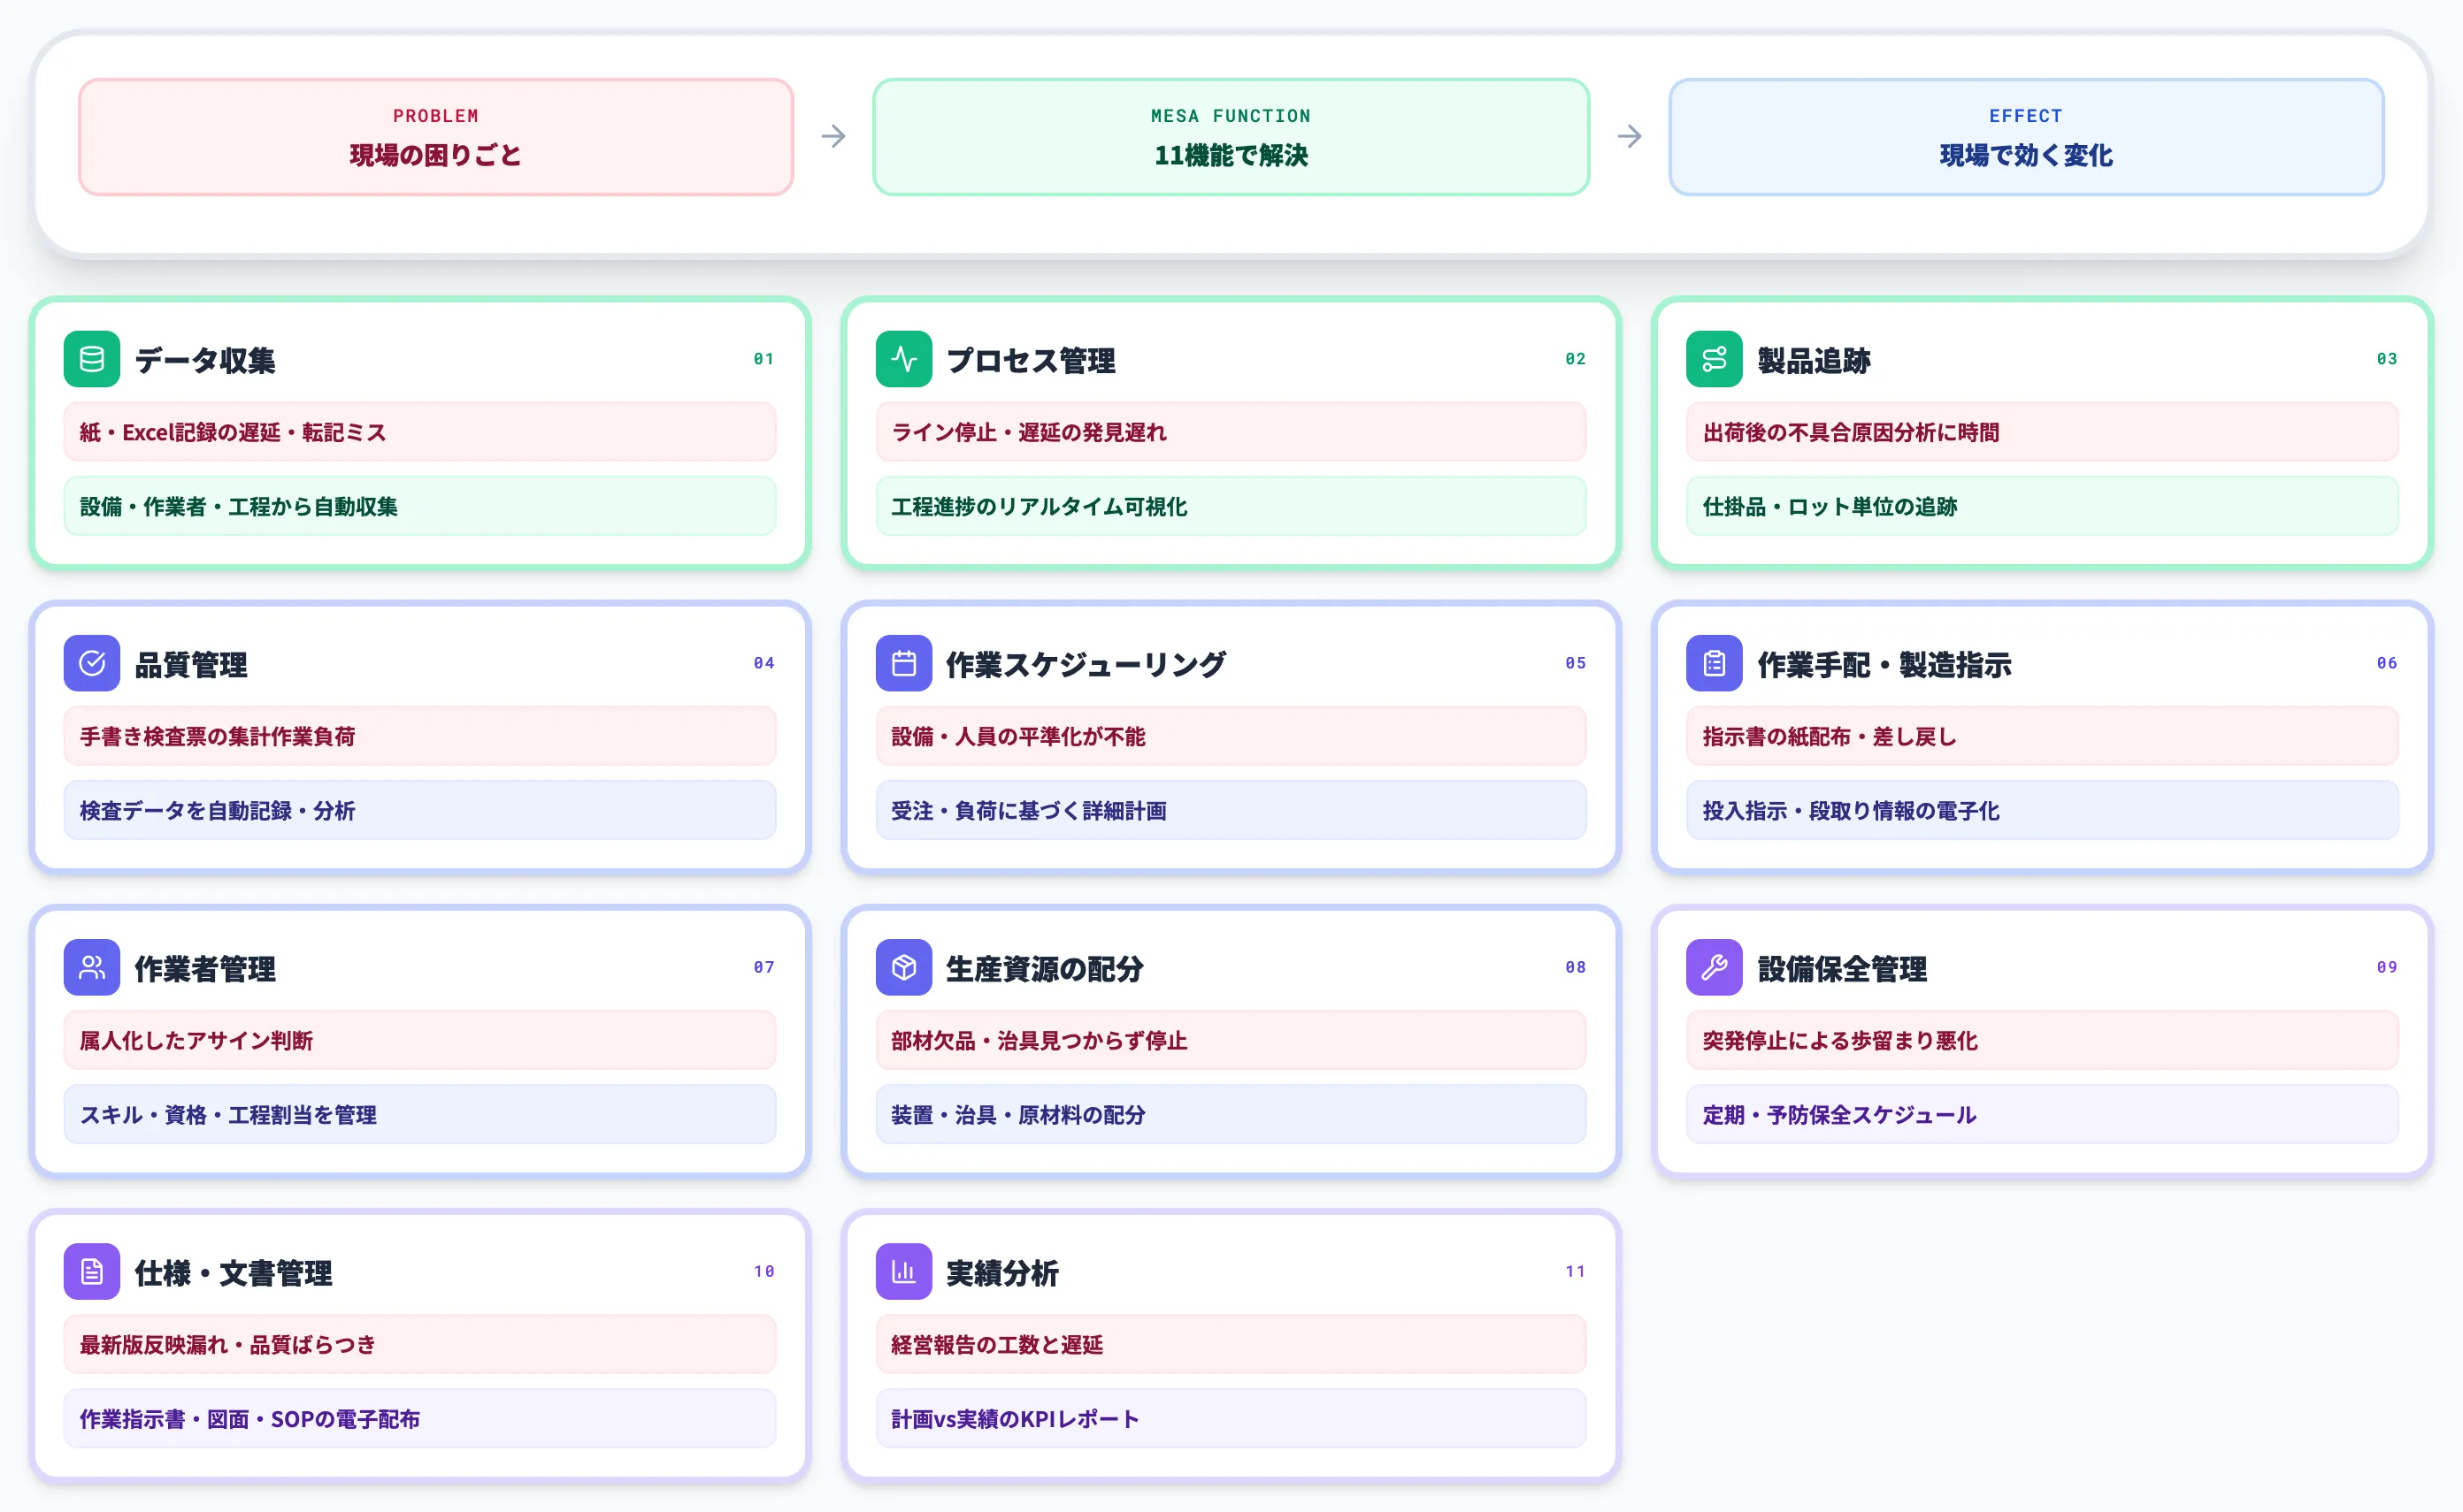The image size is (2463, 1512).
Task: Select the PROBLEM 現場の困りごと header box
Action: 435,137
